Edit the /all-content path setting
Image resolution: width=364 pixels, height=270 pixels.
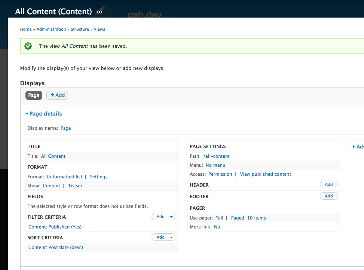pos(216,156)
